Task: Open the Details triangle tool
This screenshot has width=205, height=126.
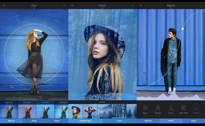Action: coord(158,109)
